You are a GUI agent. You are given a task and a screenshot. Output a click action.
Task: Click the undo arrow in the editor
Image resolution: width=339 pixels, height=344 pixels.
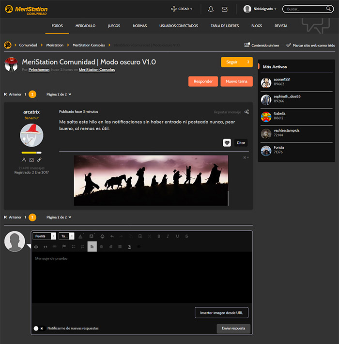point(112,236)
